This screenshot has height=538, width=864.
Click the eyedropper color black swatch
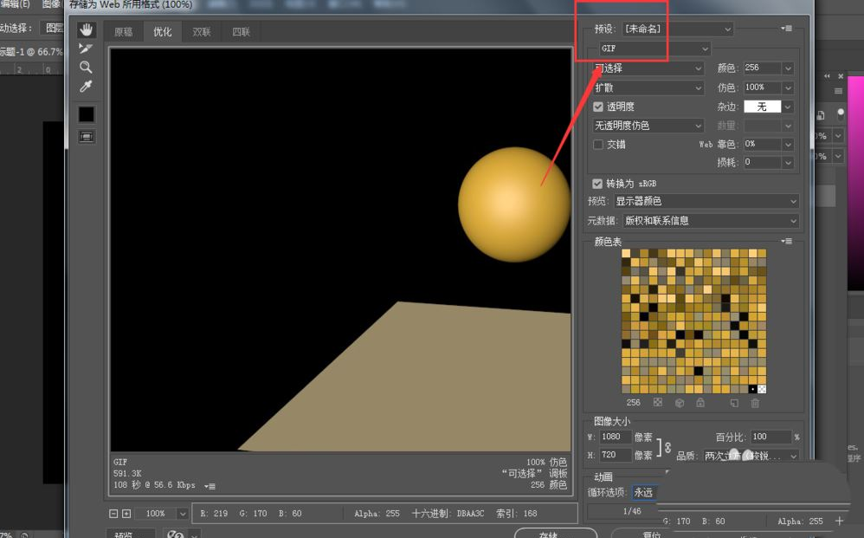coord(87,114)
